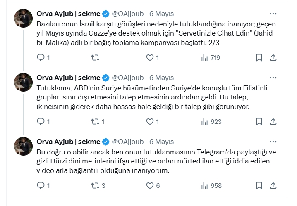Open Orva Ayjub's profile name in first tweet
The width and height of the screenshot is (297, 206).
[68, 14]
